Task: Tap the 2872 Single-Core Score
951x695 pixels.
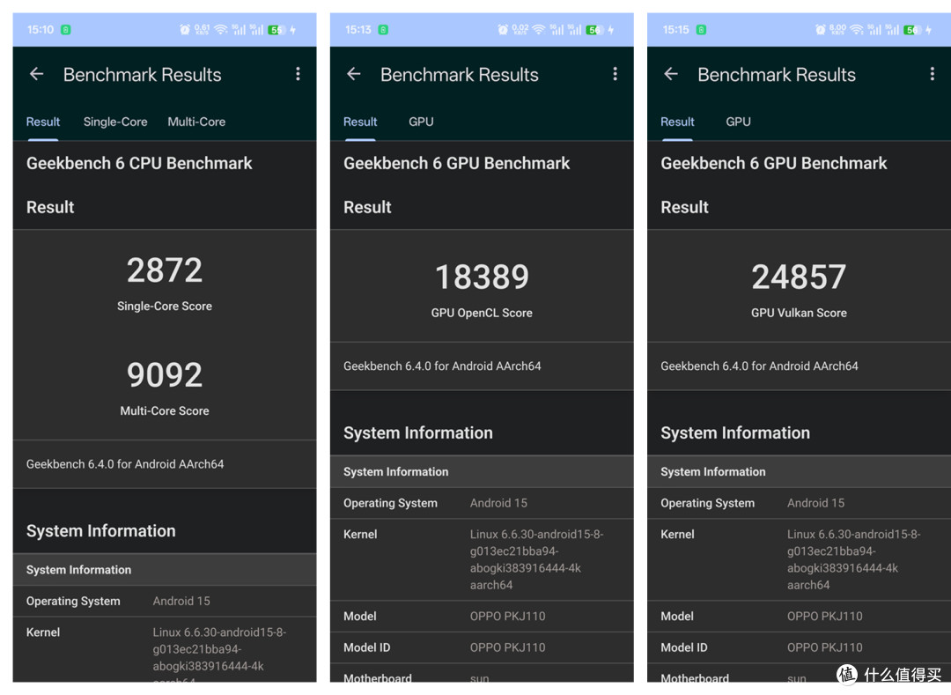Action: 165,270
